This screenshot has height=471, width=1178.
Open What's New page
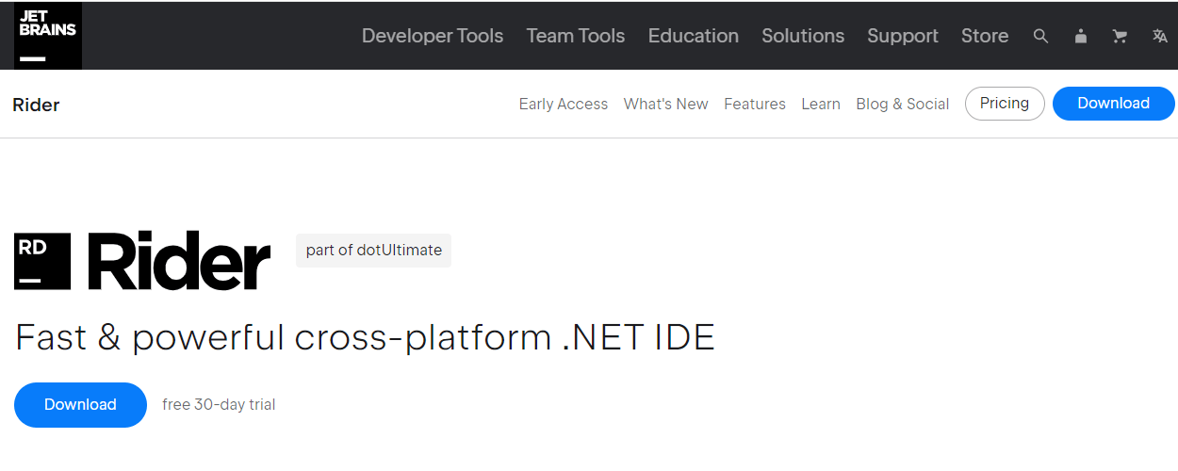[666, 104]
